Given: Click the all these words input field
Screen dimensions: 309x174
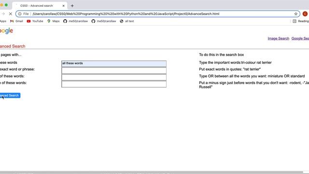Looking at the screenshot, I should 114,63.
